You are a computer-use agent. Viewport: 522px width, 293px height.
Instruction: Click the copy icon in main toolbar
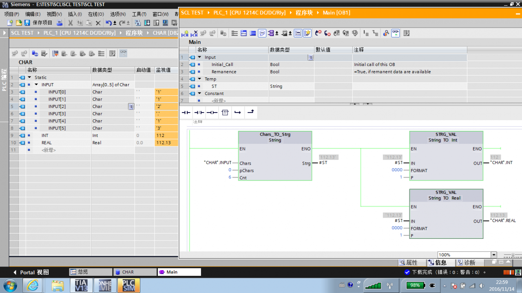tap(80, 23)
